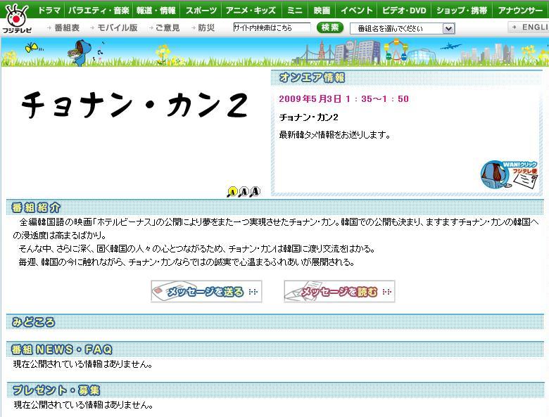Select the medium font size icon

pyautogui.click(x=244, y=191)
